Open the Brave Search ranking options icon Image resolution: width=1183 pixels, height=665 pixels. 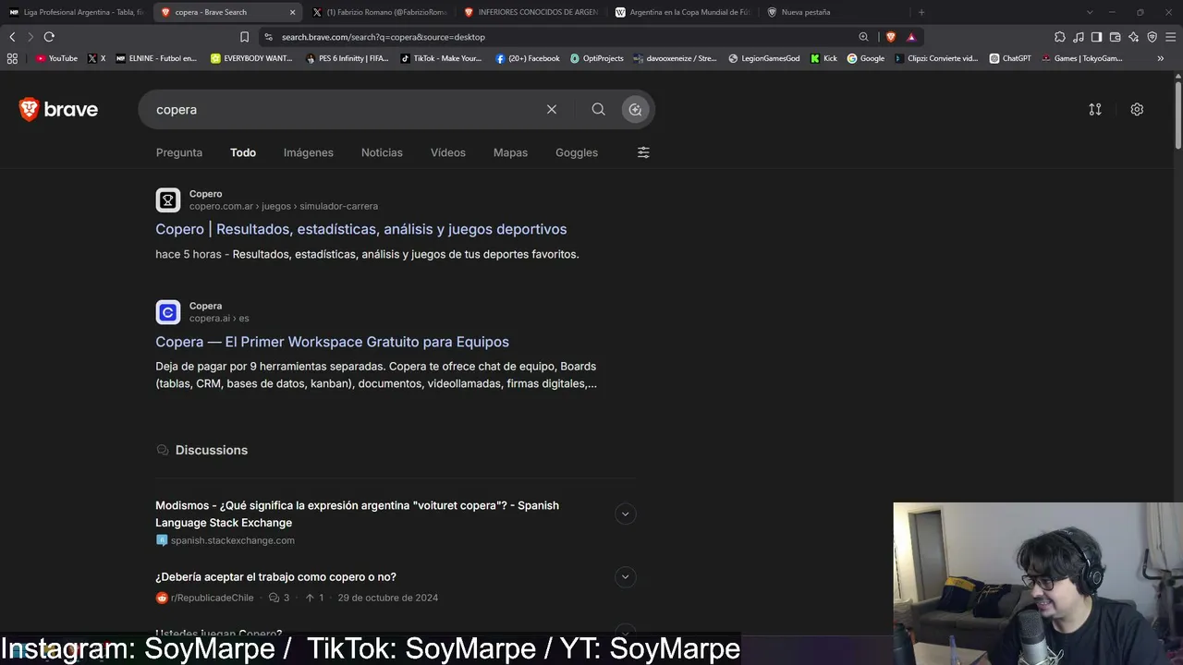point(1095,109)
